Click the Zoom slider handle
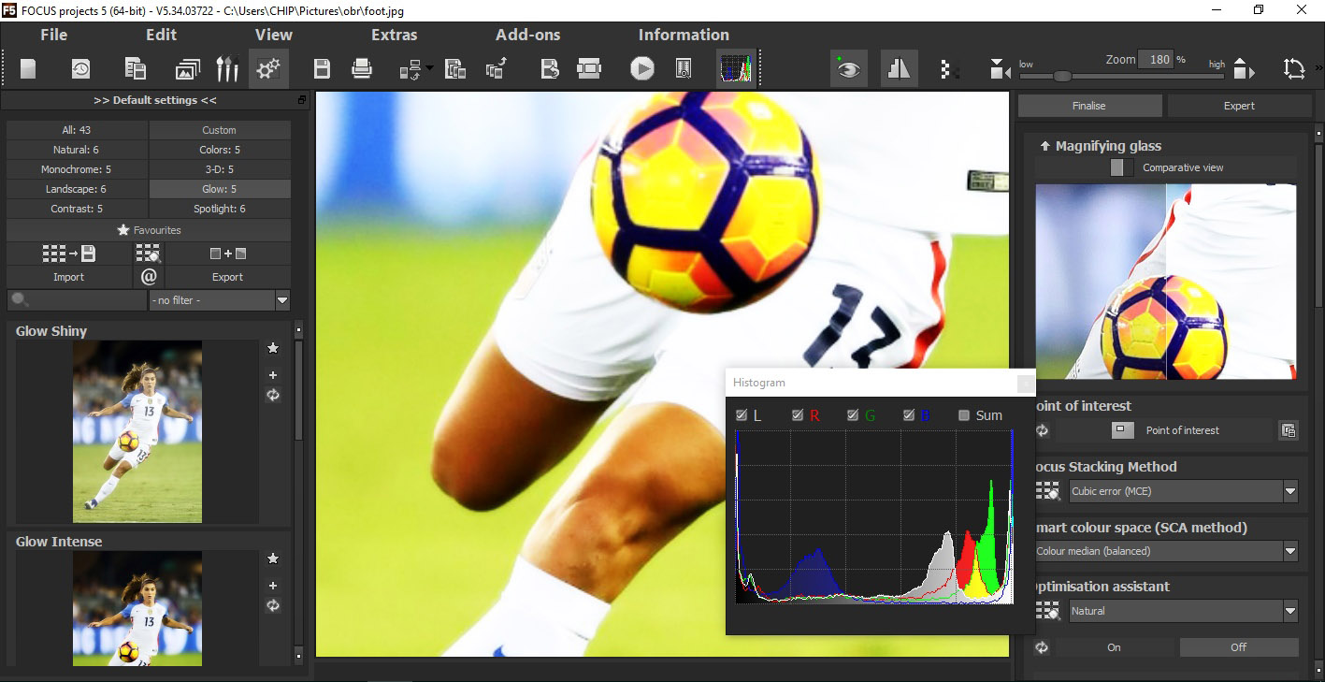 1062,76
